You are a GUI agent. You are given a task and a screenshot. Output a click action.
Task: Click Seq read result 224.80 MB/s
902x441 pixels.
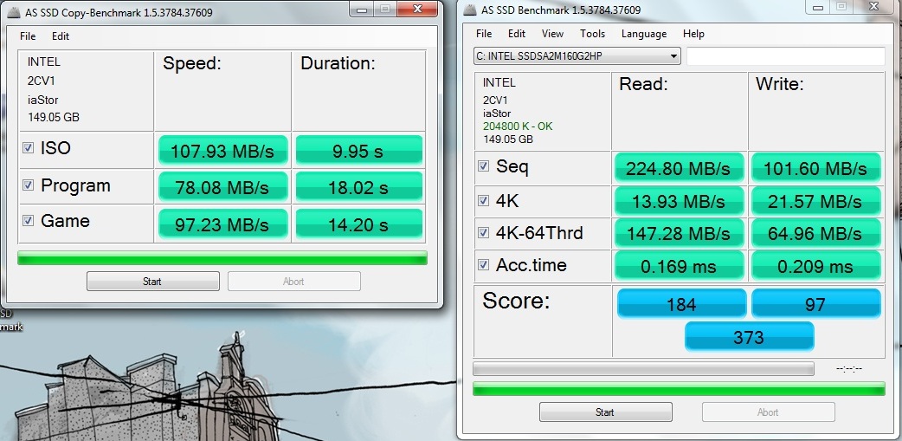(680, 167)
